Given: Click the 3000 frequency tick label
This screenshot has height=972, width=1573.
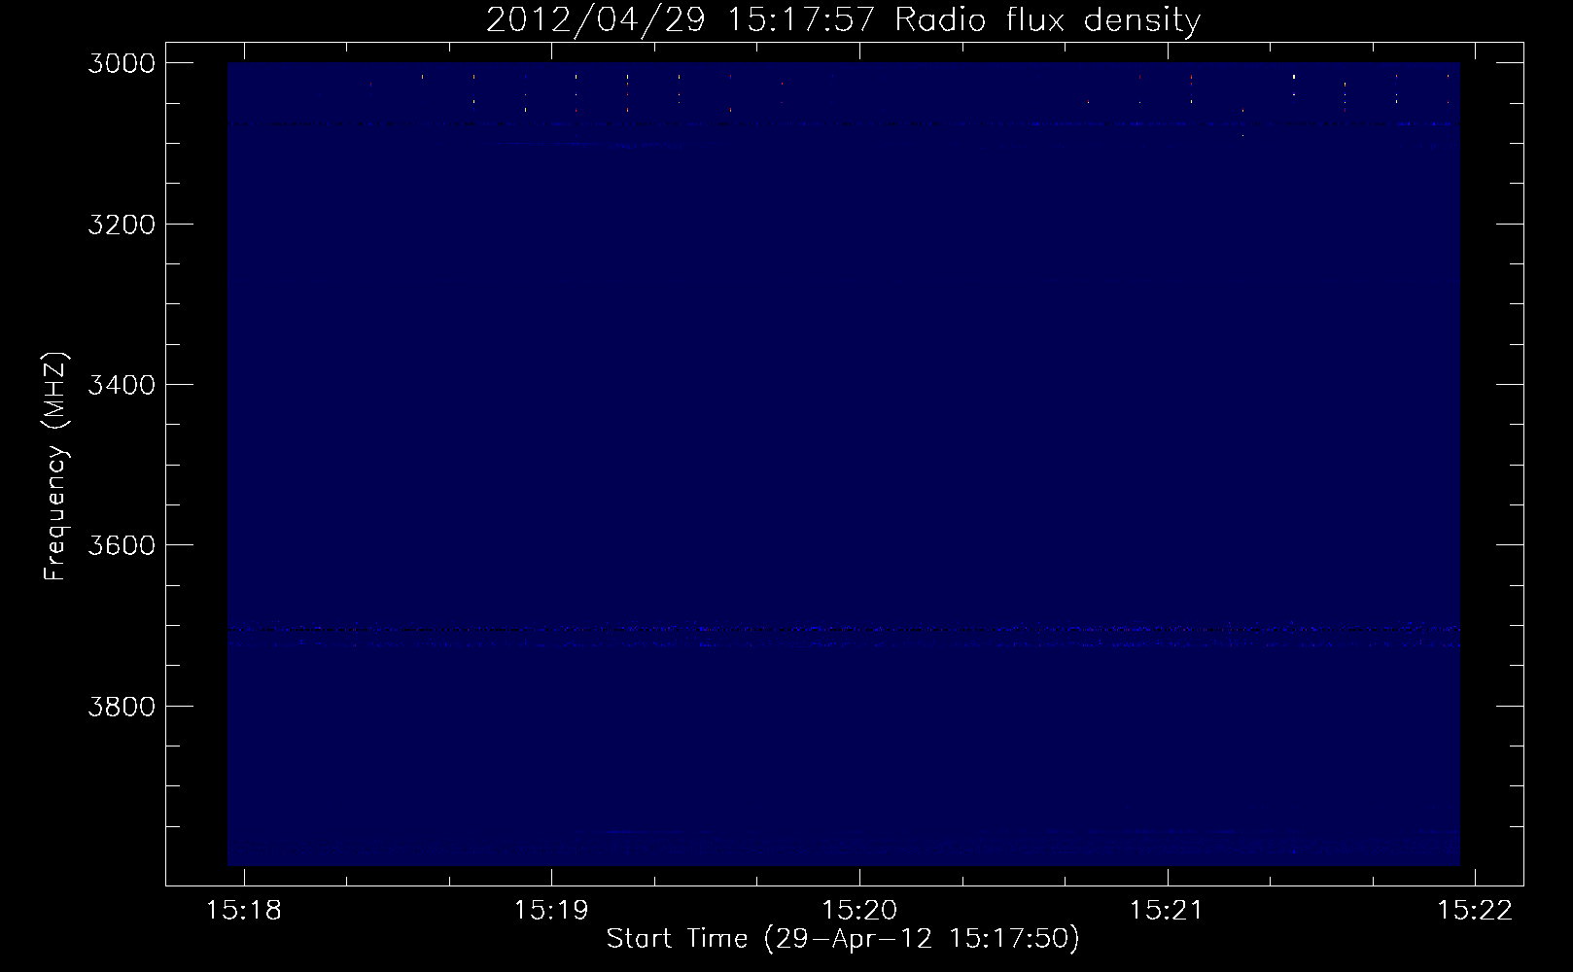Looking at the screenshot, I should click(122, 63).
